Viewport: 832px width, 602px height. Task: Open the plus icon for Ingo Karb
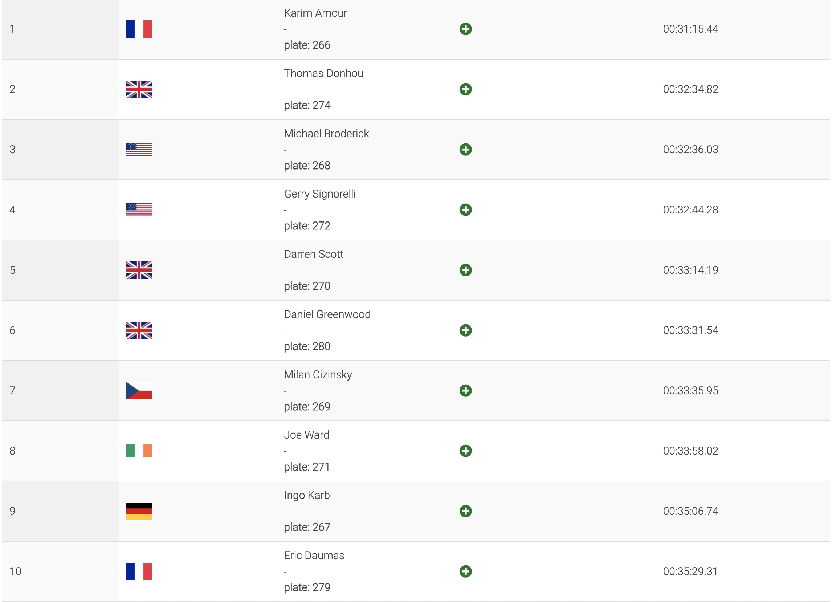pos(465,511)
